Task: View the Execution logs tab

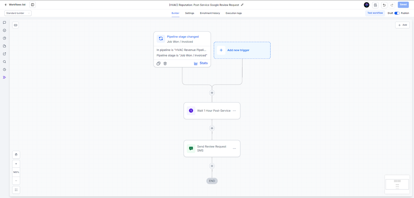Action: pos(234,13)
